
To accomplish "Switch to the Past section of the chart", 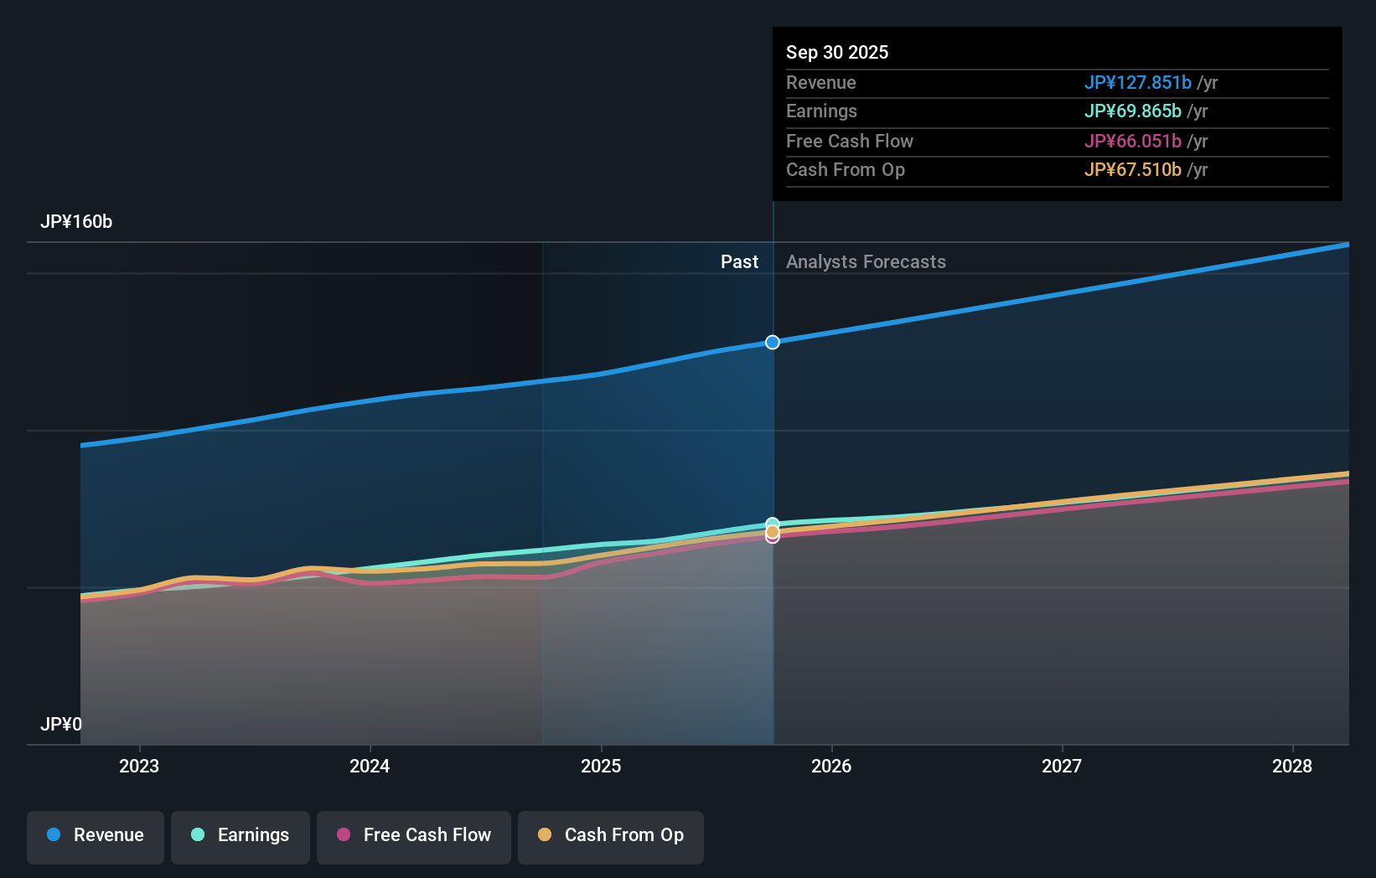I will pos(739,261).
